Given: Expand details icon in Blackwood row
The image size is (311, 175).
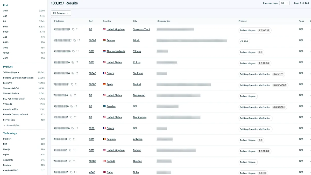Looking at the screenshot, I should [75, 95].
